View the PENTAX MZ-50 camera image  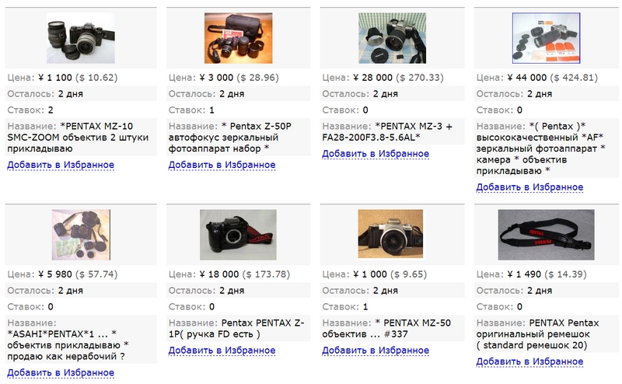pyautogui.click(x=390, y=234)
